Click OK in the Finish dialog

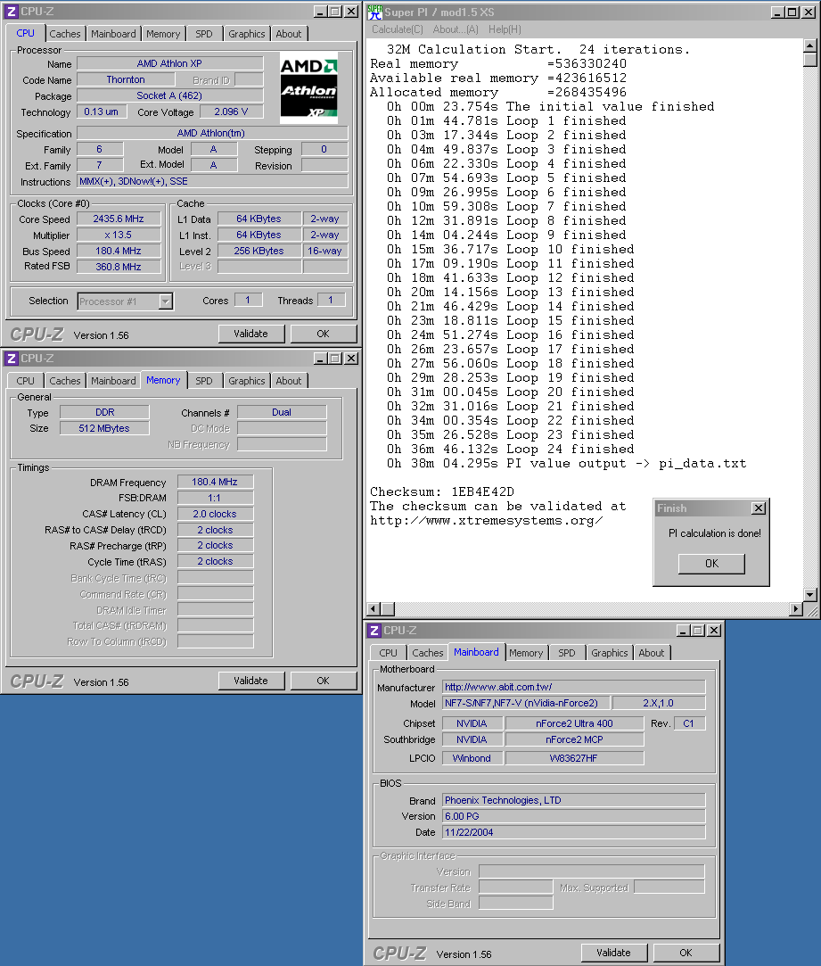711,564
